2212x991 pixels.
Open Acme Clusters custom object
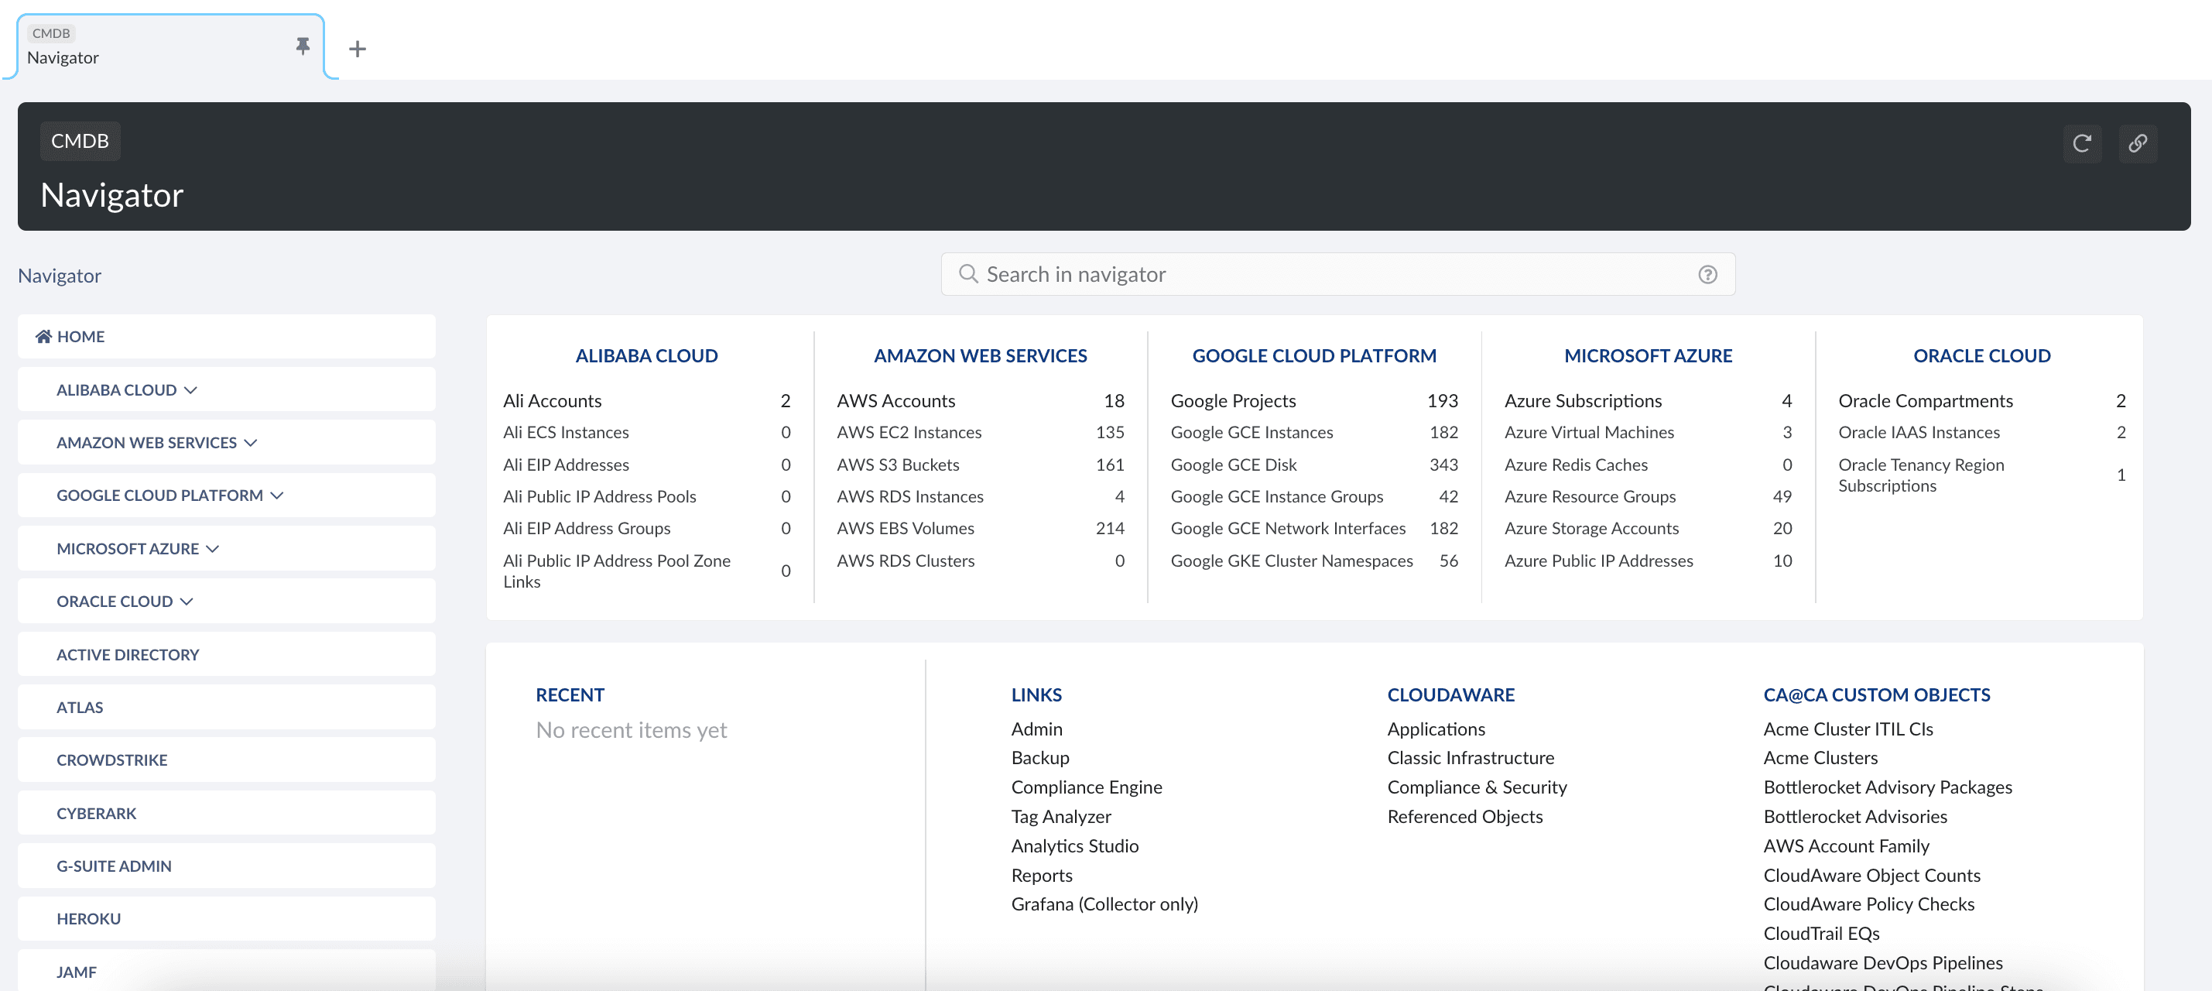coord(1820,758)
